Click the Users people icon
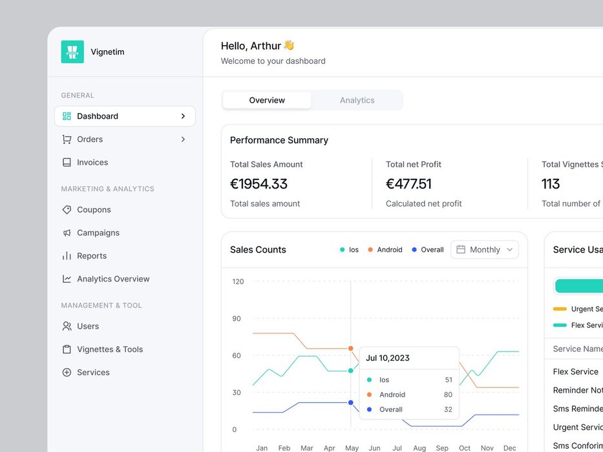Image resolution: width=603 pixels, height=452 pixels. (67, 326)
